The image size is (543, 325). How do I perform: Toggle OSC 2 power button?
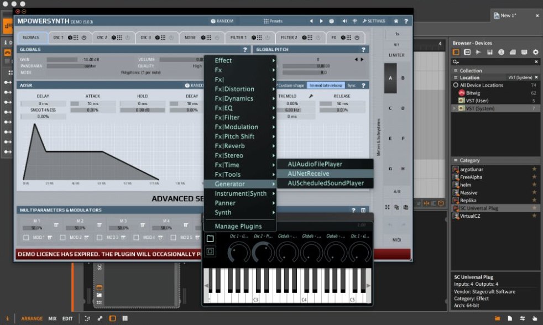point(127,38)
